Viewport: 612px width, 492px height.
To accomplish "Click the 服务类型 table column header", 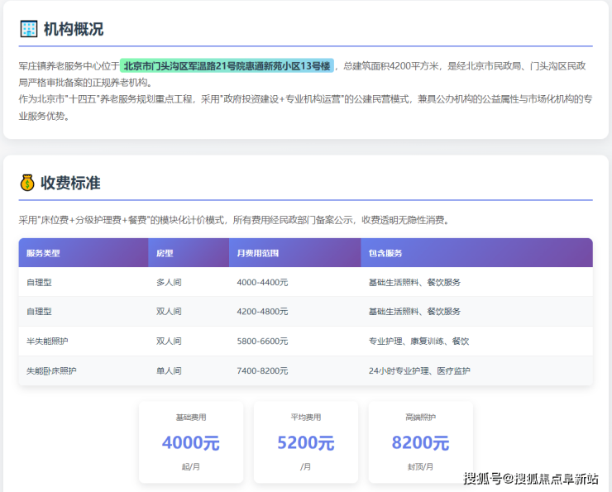I will (43, 253).
